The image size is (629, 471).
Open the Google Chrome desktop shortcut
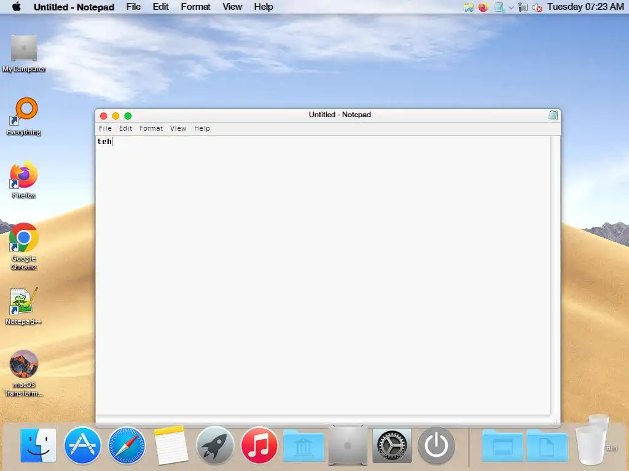[24, 247]
